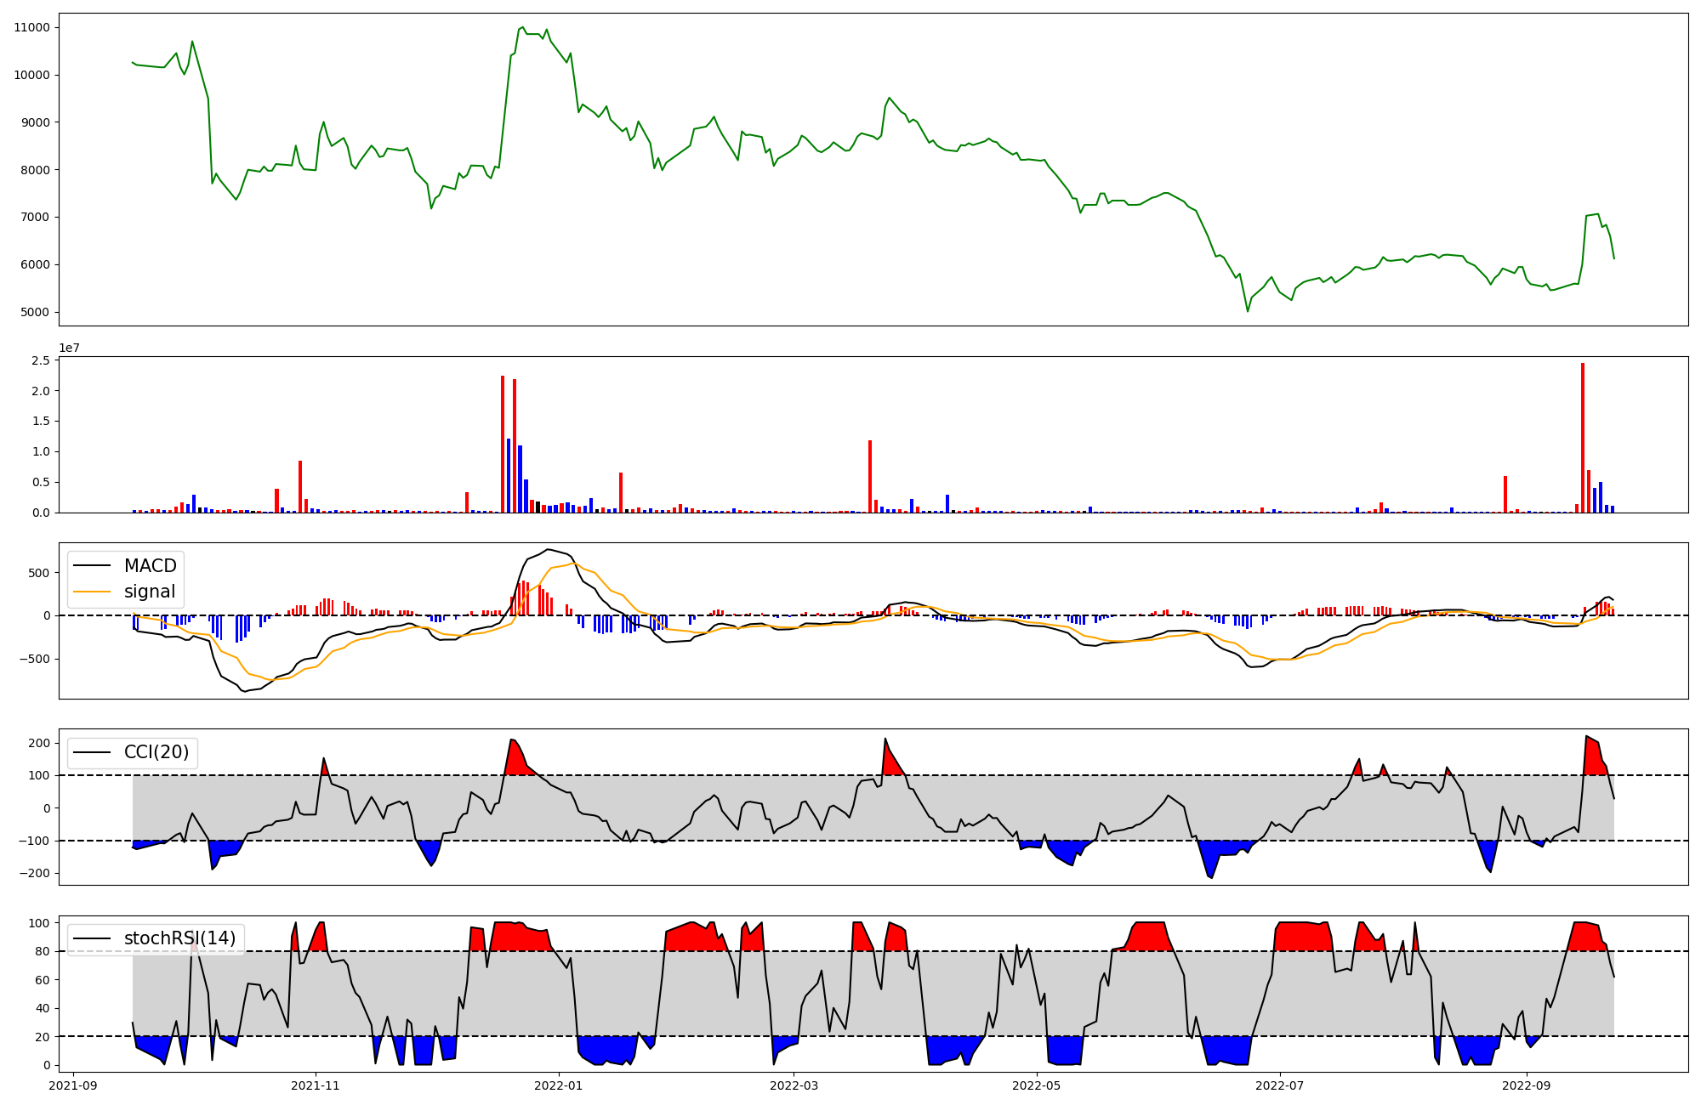Image resolution: width=1701 pixels, height=1105 pixels.
Task: Click the 2022-01 date axis label
Action: point(559,1085)
